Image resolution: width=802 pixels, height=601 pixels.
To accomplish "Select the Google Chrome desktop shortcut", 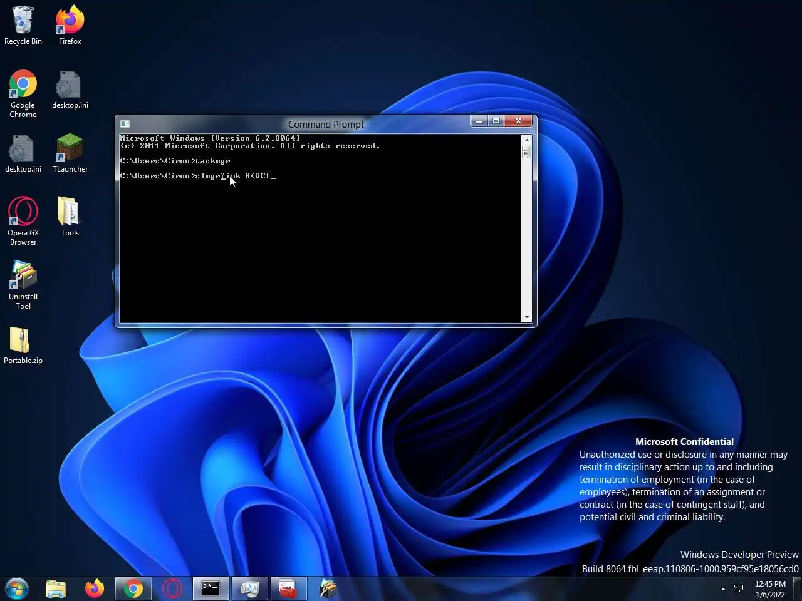I will pyautogui.click(x=23, y=94).
